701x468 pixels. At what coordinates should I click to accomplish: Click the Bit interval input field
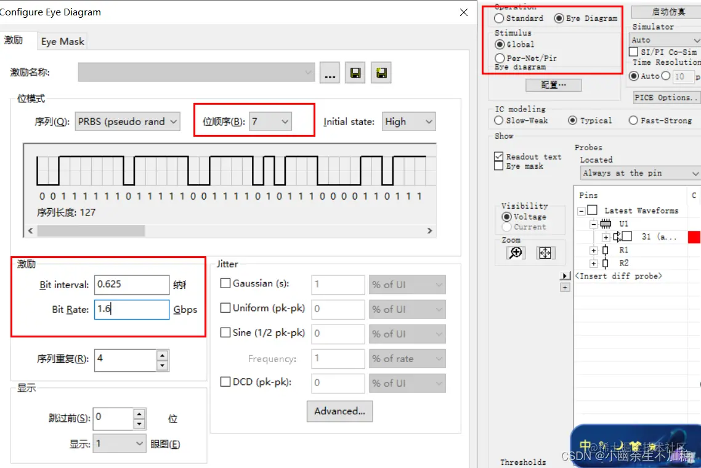(x=131, y=284)
